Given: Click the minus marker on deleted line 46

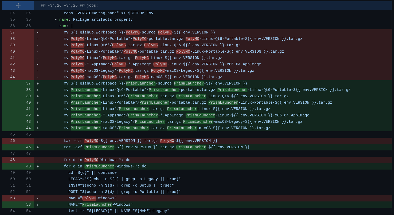Looking at the screenshot, I should 38,141.
